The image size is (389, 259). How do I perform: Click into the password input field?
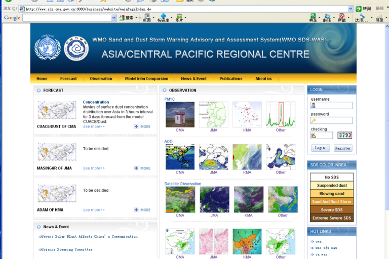tap(331, 120)
